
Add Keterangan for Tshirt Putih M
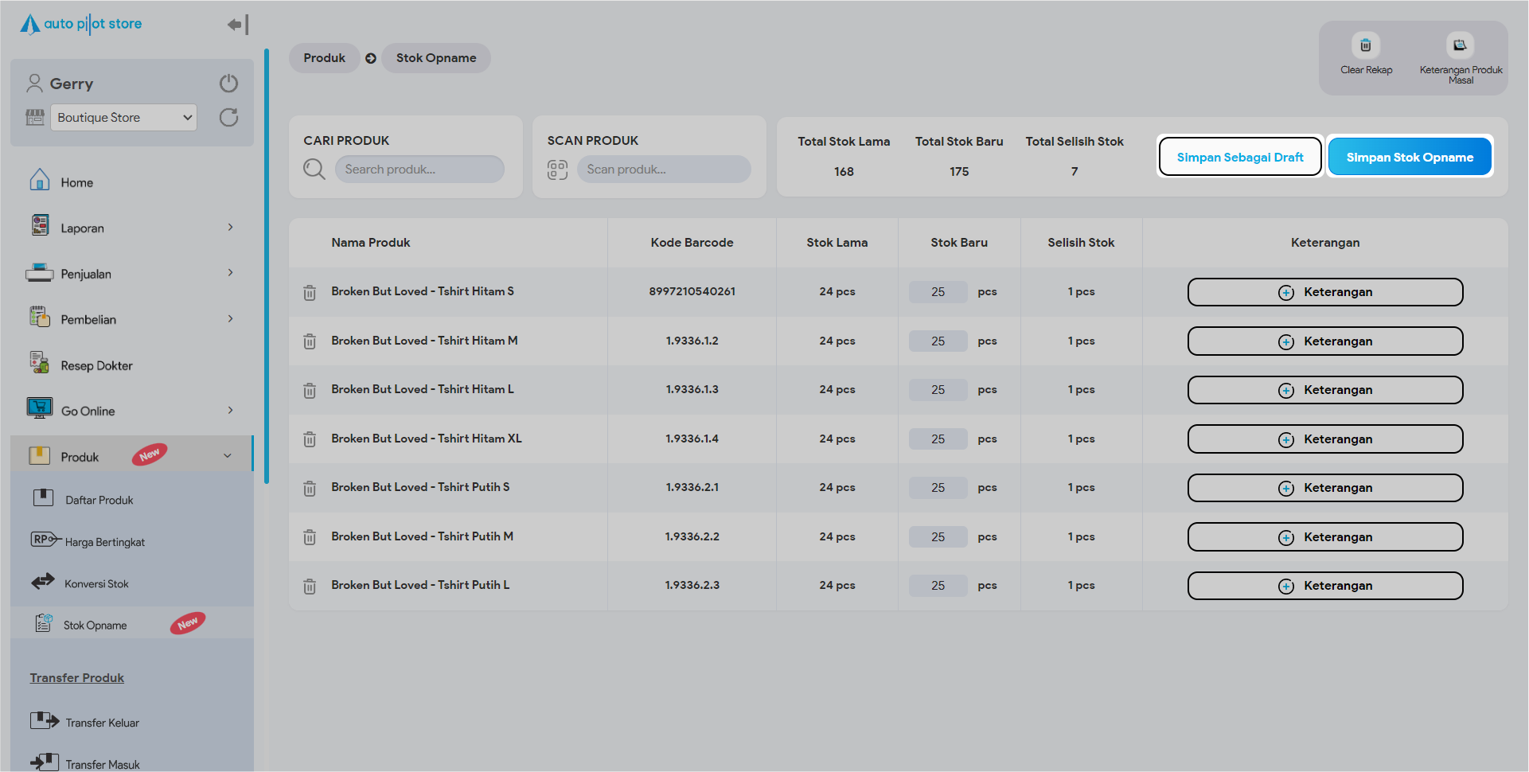coord(1324,537)
